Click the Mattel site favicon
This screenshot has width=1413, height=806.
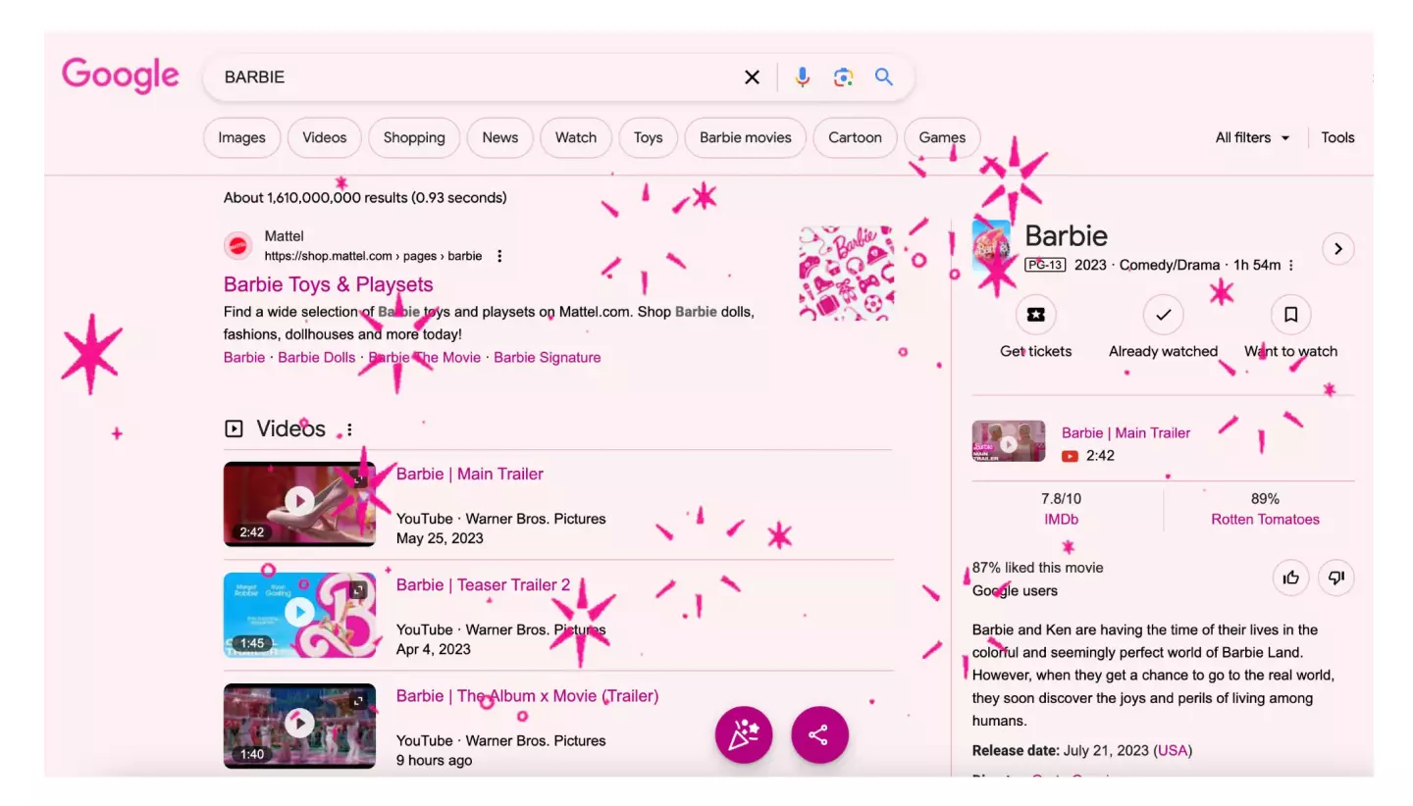(238, 245)
